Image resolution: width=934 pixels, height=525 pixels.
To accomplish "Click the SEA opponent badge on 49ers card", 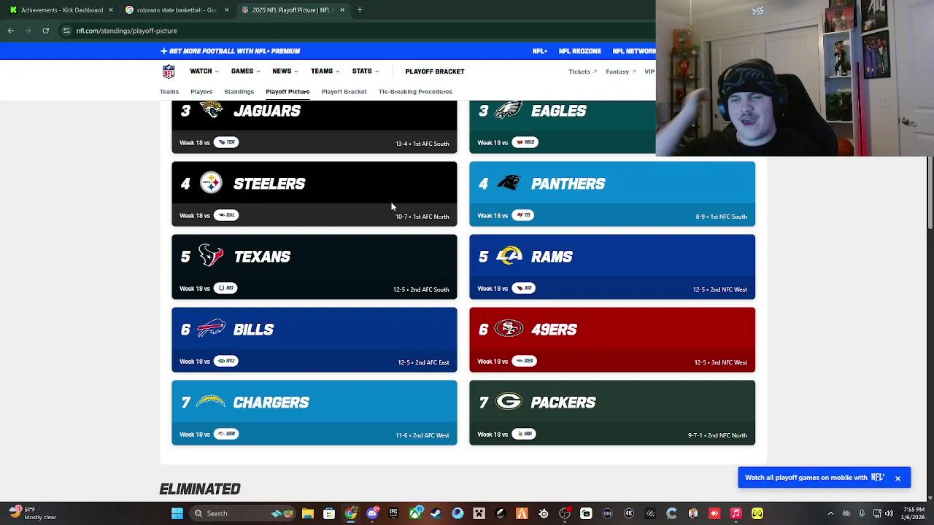I will coord(524,361).
